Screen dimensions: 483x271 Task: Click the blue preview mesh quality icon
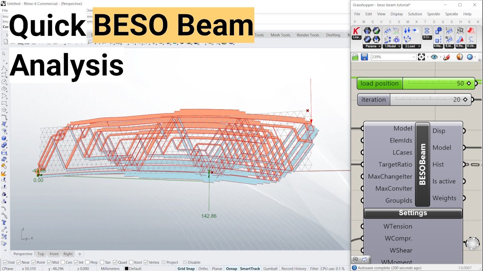(470, 57)
